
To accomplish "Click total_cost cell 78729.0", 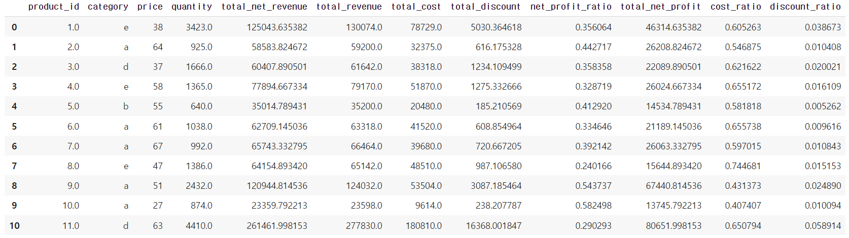I will point(426,27).
